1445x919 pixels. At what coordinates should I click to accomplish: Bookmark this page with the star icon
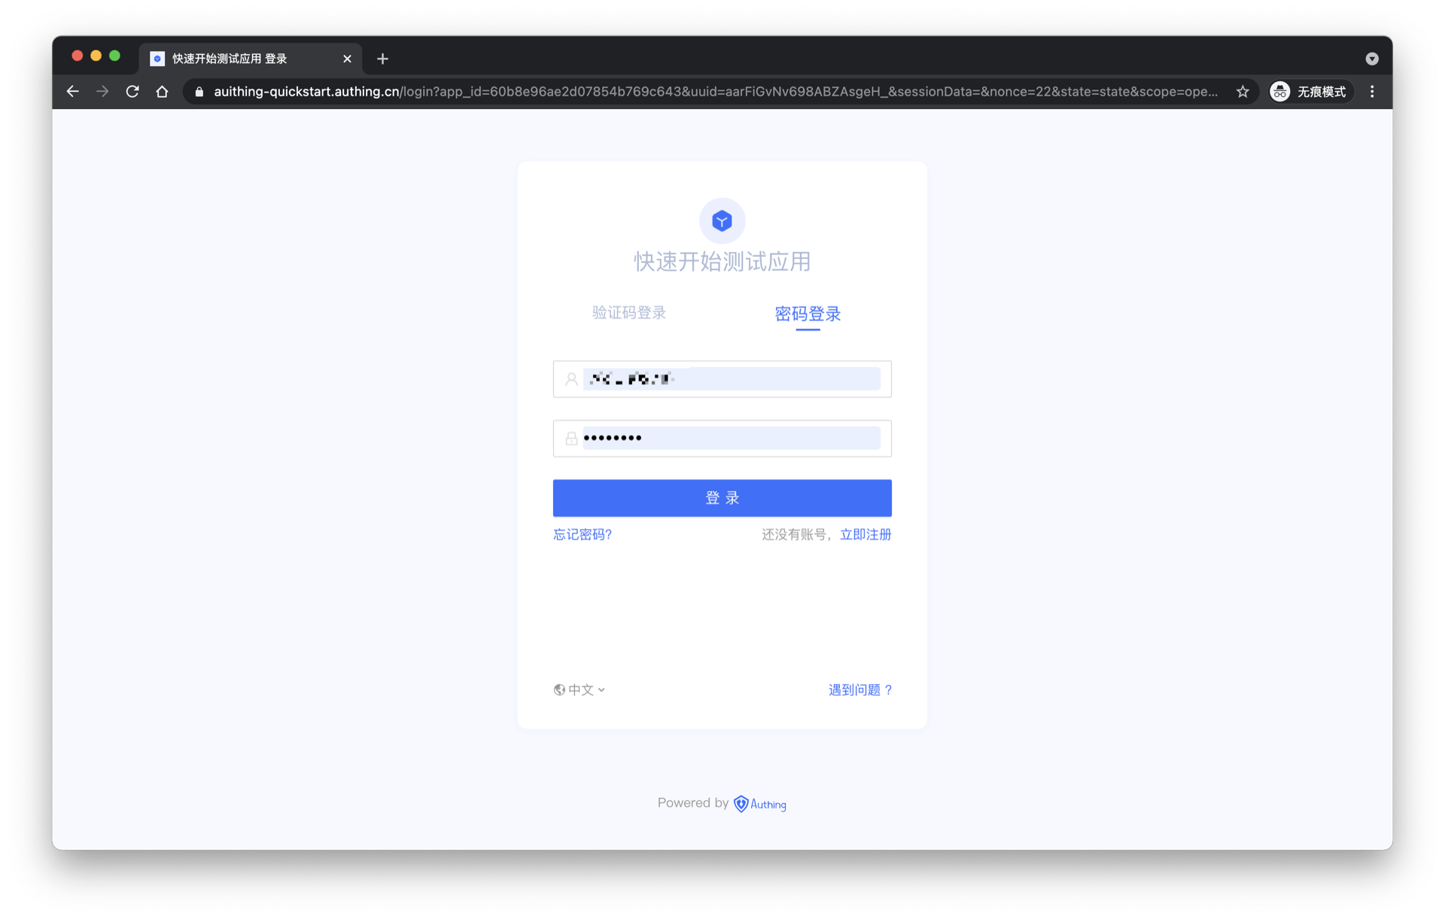point(1242,92)
